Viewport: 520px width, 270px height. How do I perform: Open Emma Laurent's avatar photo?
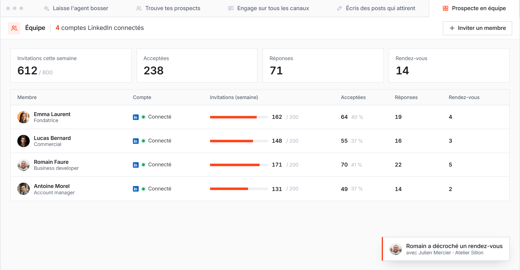23,117
